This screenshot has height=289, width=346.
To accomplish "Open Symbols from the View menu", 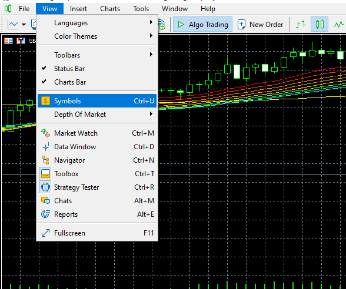I will [x=97, y=101].
